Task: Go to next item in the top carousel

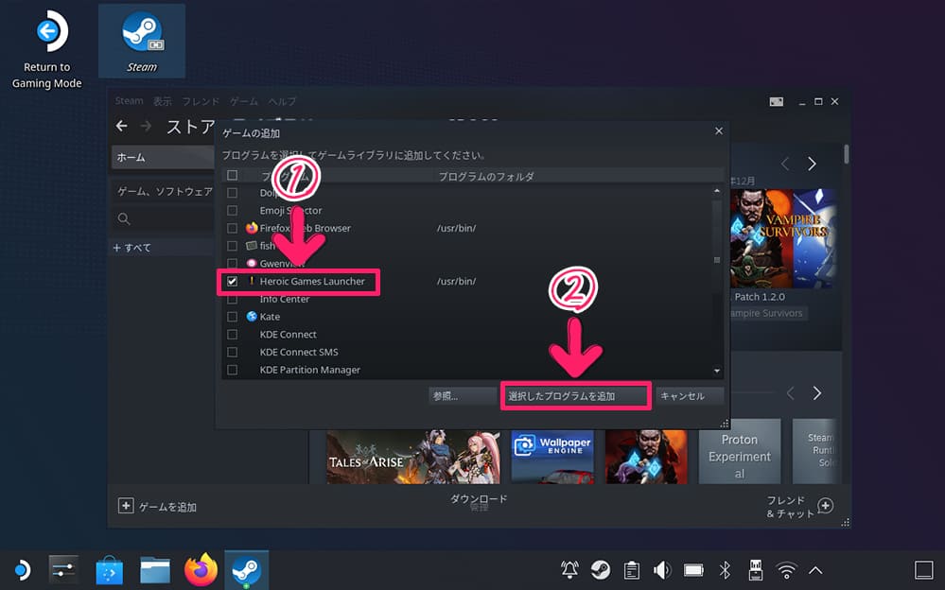Action: tap(812, 164)
